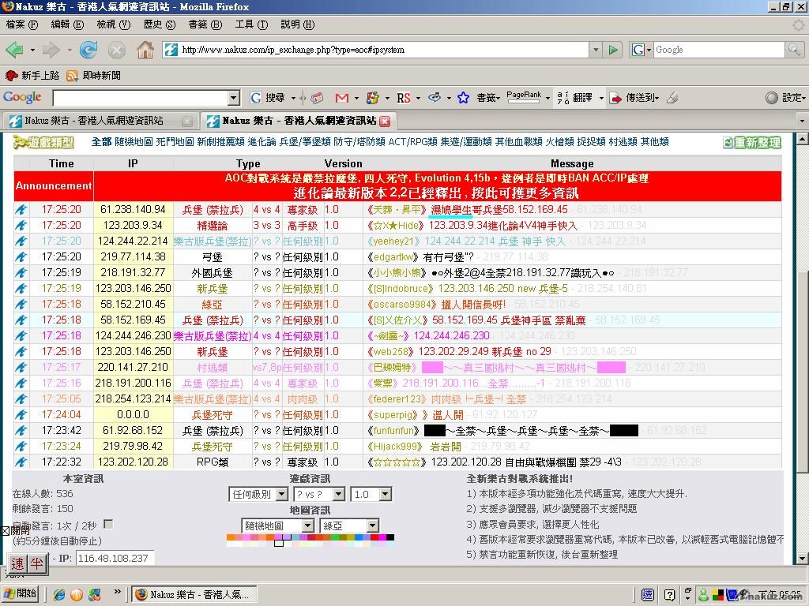Switch to the first Nakuz 樂古 tab
This screenshot has width=809, height=606.
click(95, 121)
